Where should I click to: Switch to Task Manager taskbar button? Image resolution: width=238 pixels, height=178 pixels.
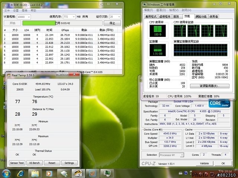click(107, 174)
